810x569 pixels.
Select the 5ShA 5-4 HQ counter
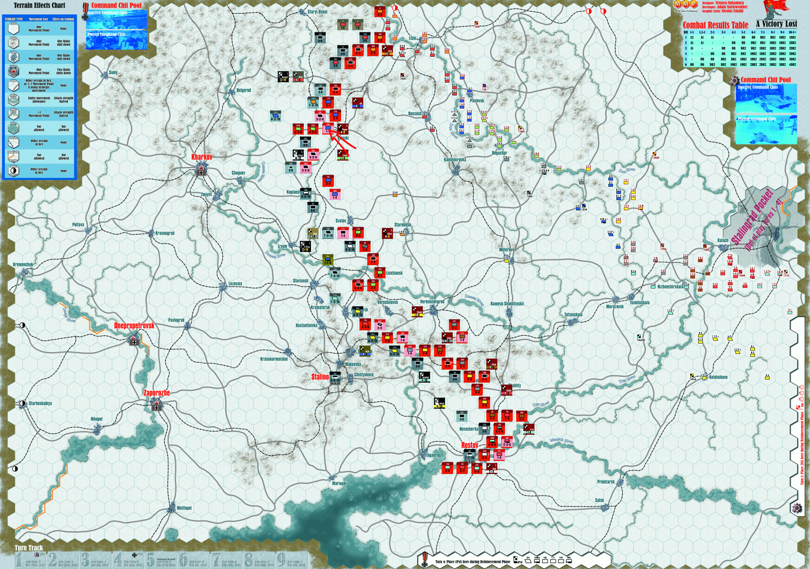492,364
